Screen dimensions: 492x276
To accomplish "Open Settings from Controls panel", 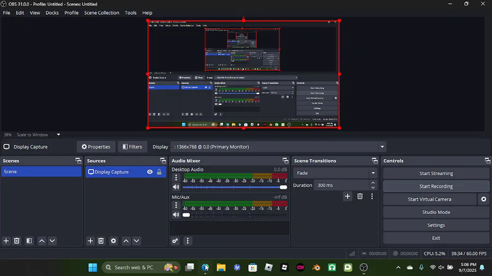I will pos(436,225).
